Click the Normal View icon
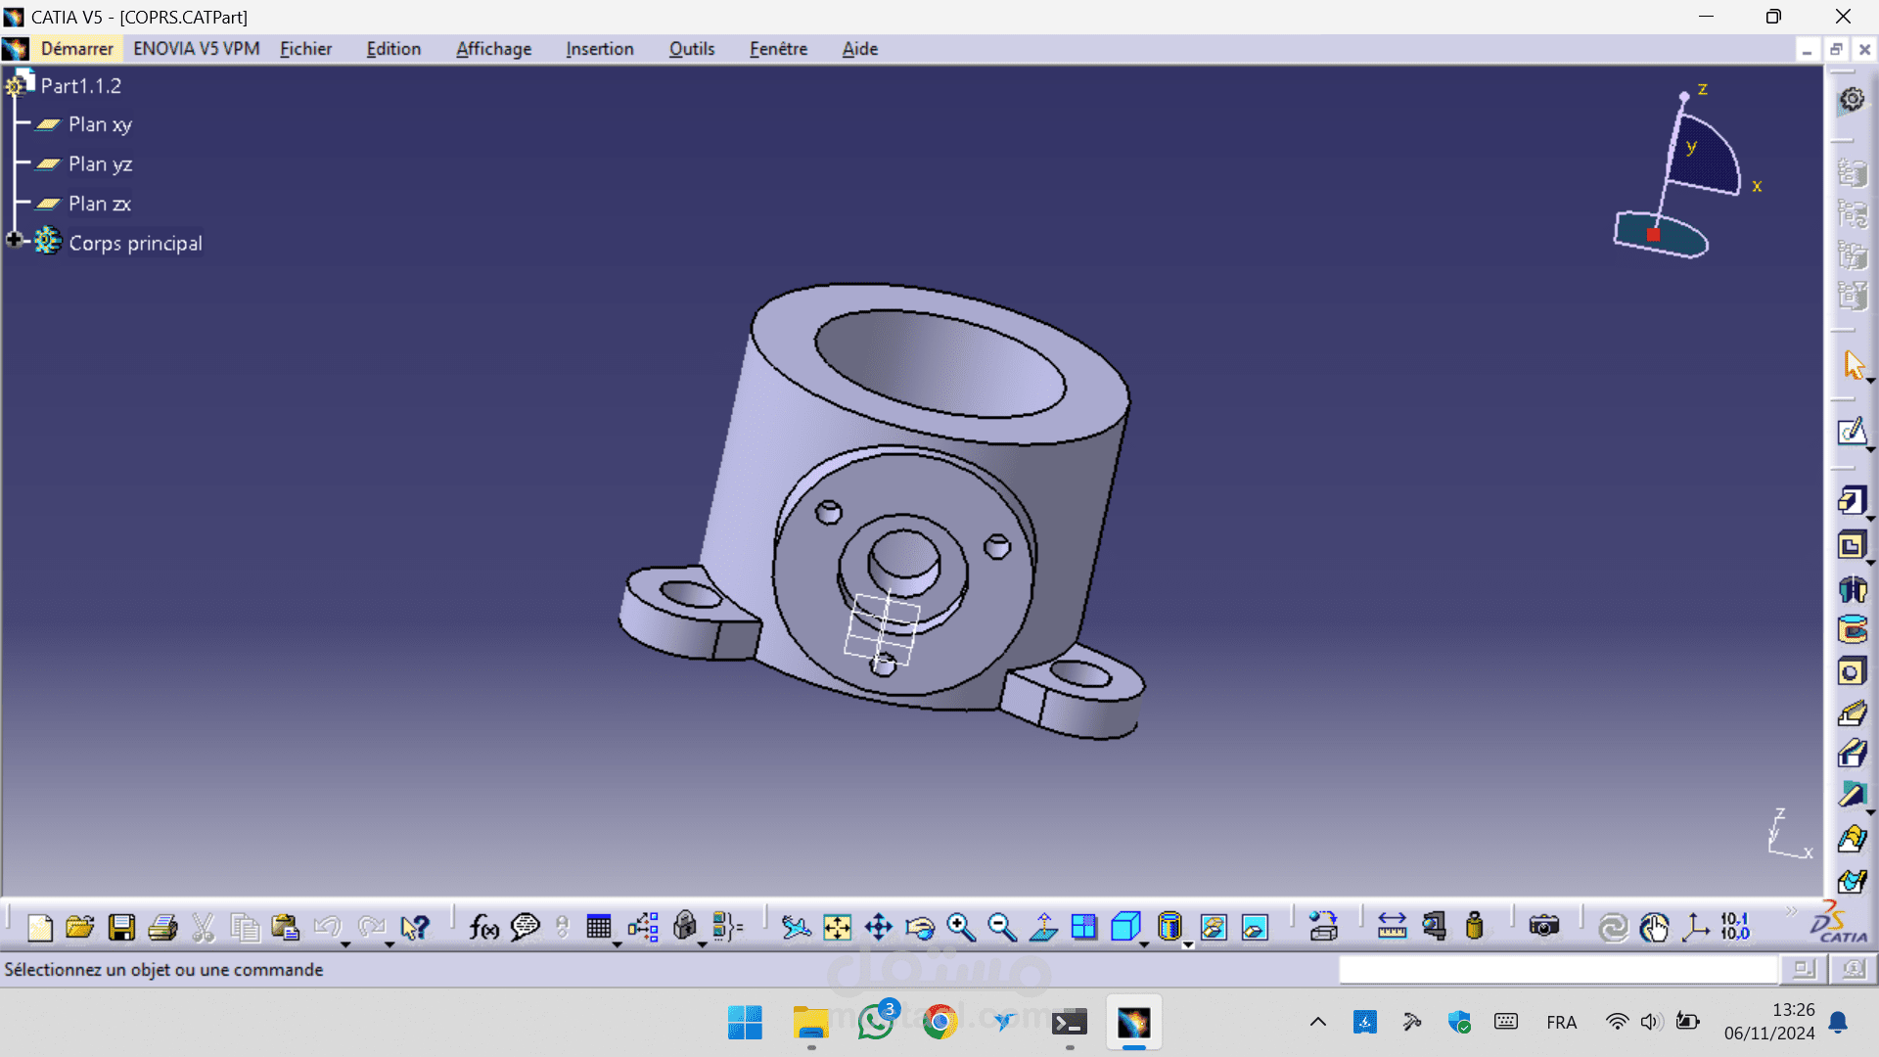 tap(1043, 926)
